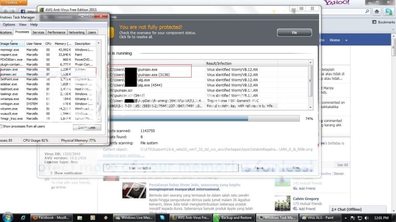Select winlogon.exe SYSTEM process row
The height and width of the screenshot is (222, 396).
click(48, 104)
